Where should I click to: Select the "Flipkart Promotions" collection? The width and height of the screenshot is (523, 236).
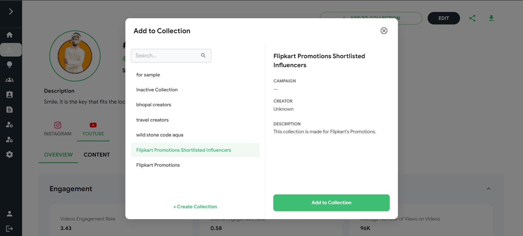coord(158,165)
